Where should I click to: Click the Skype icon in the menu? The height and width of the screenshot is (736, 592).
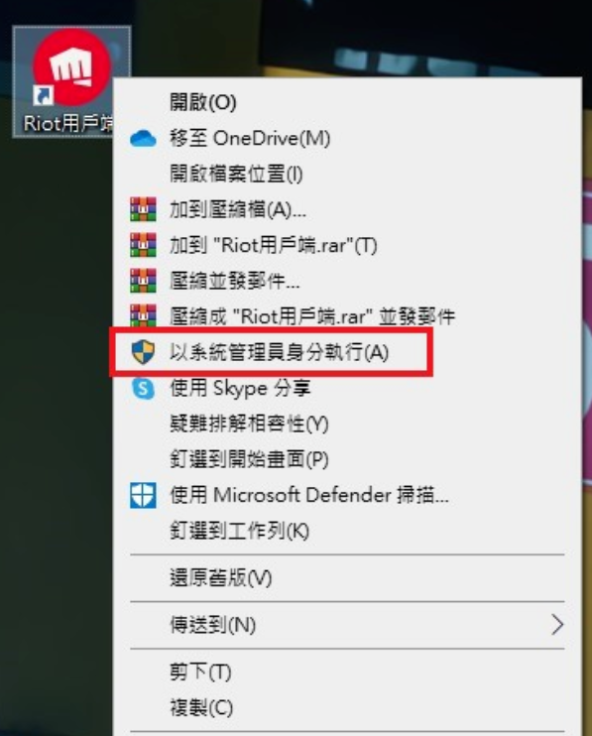tap(143, 388)
